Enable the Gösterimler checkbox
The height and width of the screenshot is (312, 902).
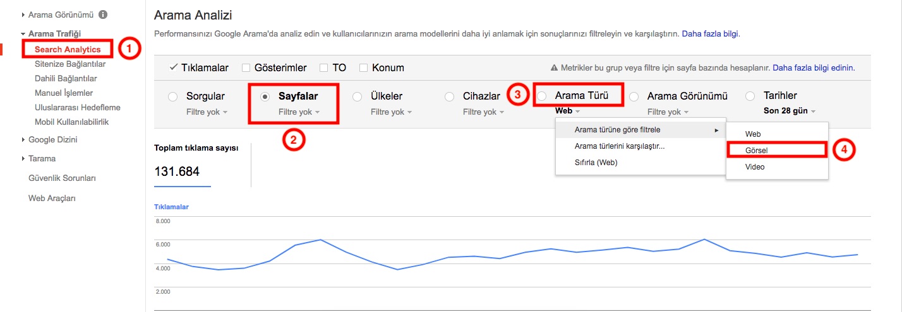[x=246, y=67]
